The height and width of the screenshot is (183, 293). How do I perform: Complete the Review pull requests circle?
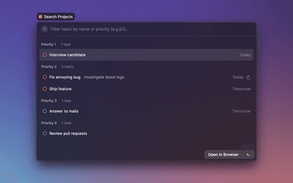(44, 134)
